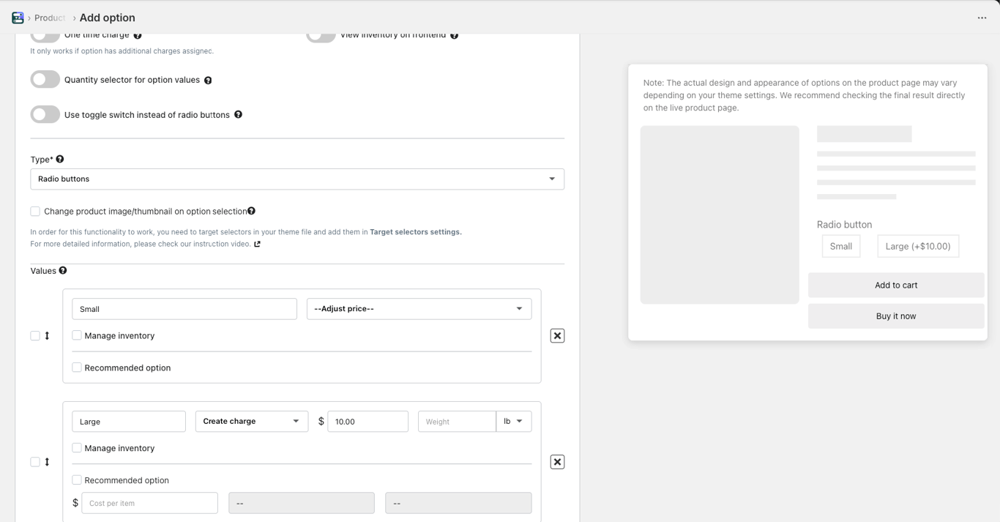Screen dimensions: 1000x522
Task: Click the reorder arrow for Large value
Action: tap(48, 462)
